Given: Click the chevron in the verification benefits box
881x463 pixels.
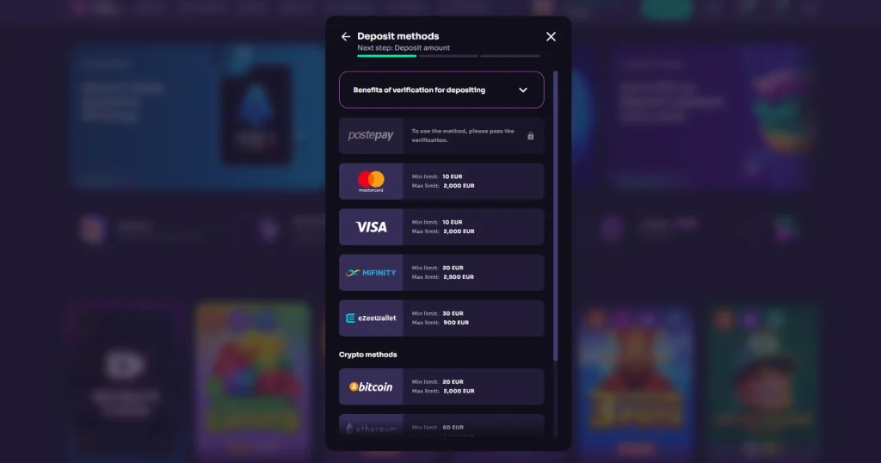Looking at the screenshot, I should point(523,90).
